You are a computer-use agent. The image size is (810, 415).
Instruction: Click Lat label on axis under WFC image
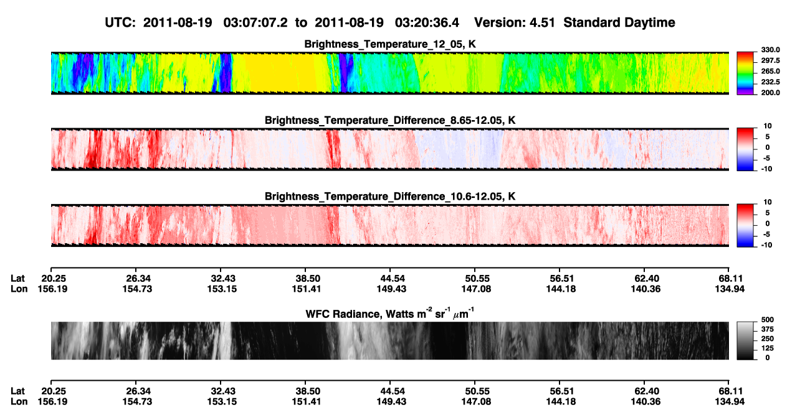[x=18, y=391]
